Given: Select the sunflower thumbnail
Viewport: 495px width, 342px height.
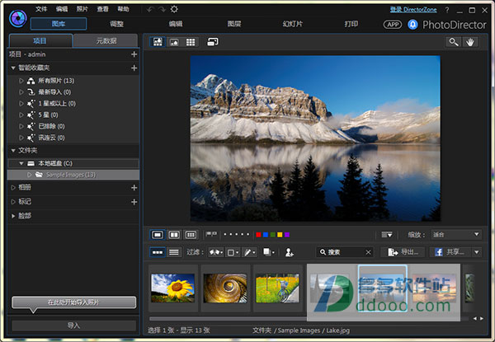Looking at the screenshot, I should (x=172, y=288).
